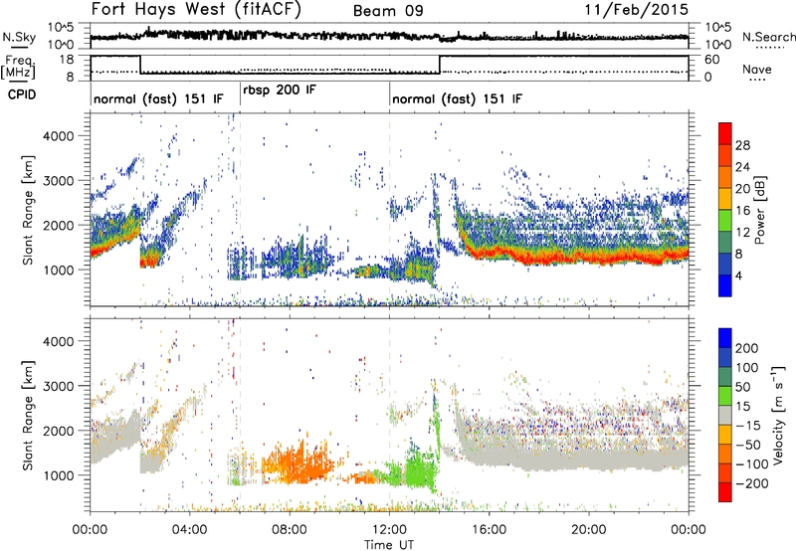Click the blue top segment of the Velocity colorbar
This screenshot has height=551, width=796.
pos(725,338)
